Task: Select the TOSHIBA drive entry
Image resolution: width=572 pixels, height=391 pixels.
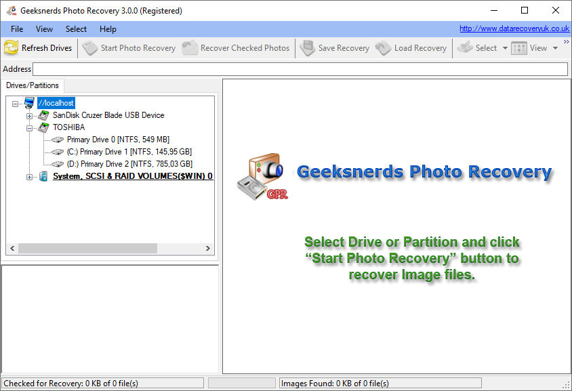Action: (x=68, y=127)
